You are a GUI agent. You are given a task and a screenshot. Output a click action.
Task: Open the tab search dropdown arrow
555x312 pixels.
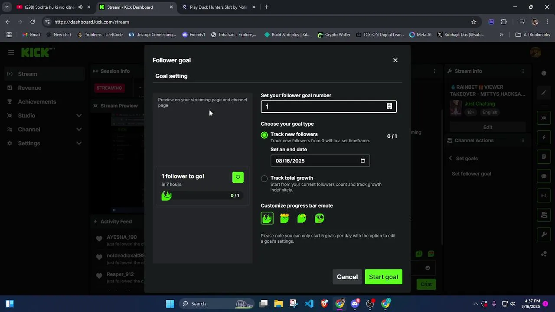pyautogui.click(x=7, y=7)
